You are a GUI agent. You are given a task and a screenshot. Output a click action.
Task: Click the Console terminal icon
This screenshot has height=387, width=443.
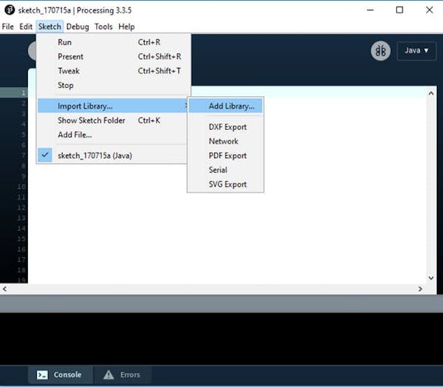(42, 375)
